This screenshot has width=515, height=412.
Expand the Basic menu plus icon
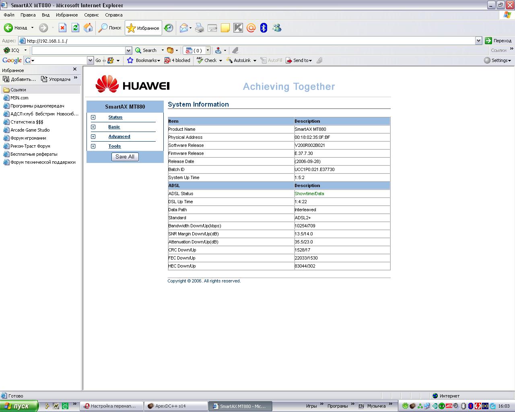pos(93,127)
